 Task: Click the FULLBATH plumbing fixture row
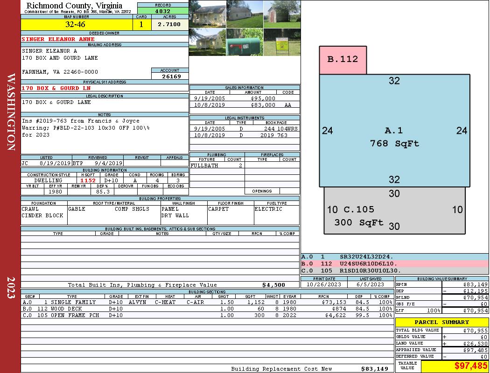coord(217,166)
